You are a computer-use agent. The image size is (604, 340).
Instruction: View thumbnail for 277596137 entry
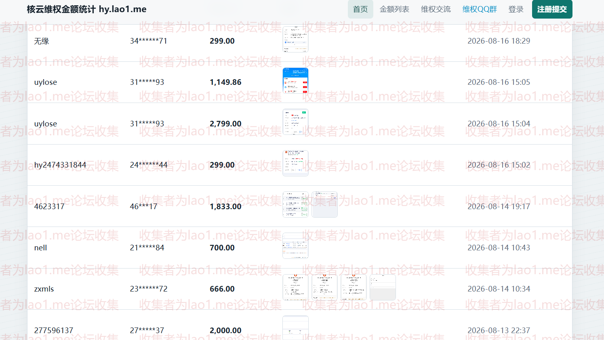point(295,328)
